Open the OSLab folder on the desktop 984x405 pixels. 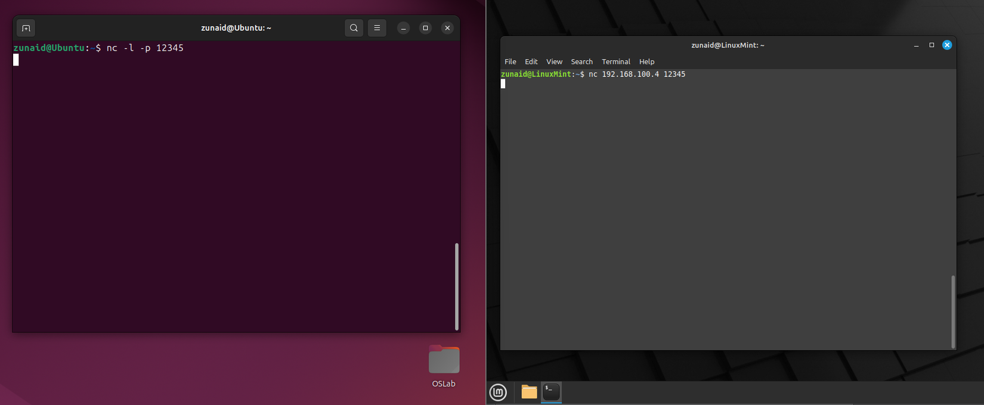(x=444, y=361)
